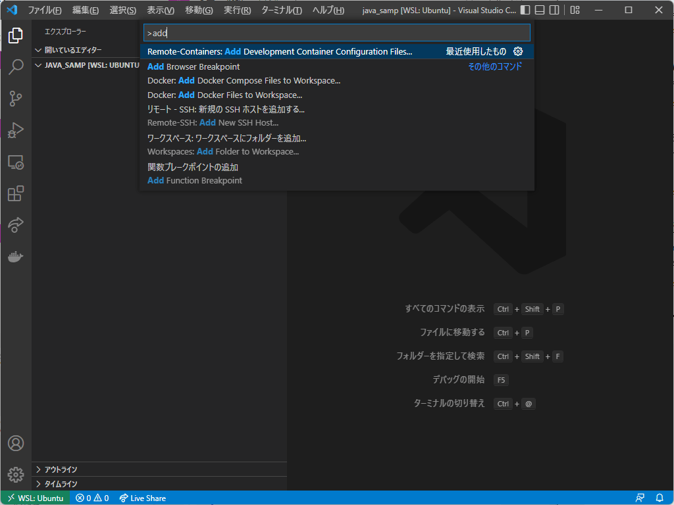
Task: Configure keybinding gear for Remote-Containers command
Action: 518,51
